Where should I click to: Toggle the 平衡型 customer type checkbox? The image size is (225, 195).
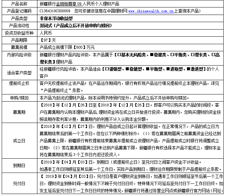click(148, 69)
